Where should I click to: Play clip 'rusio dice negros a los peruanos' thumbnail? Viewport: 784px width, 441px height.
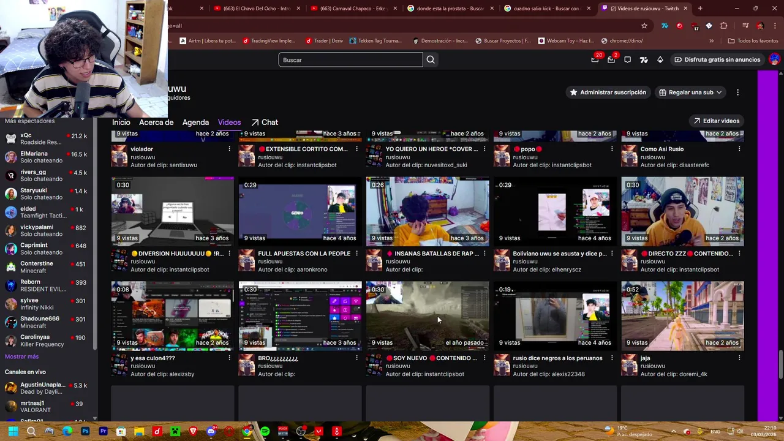(555, 316)
